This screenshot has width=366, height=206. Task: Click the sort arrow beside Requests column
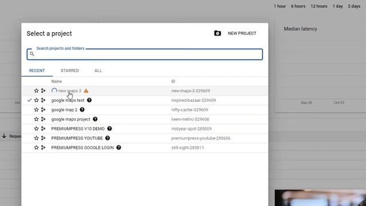pos(4,136)
